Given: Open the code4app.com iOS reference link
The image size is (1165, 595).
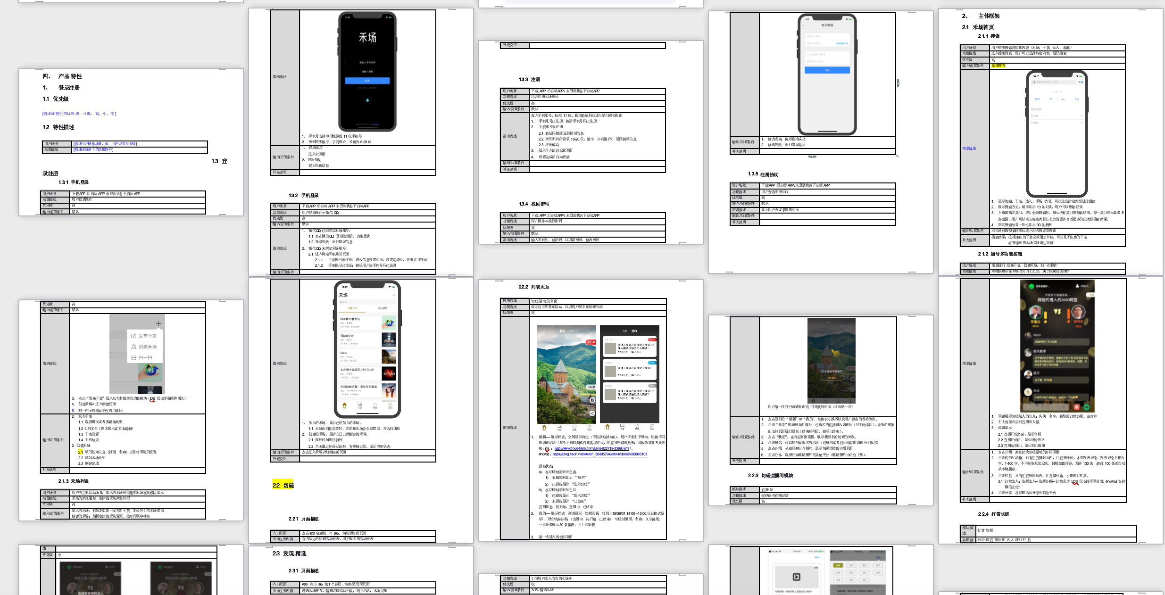Looking at the screenshot, I should coord(591,448).
